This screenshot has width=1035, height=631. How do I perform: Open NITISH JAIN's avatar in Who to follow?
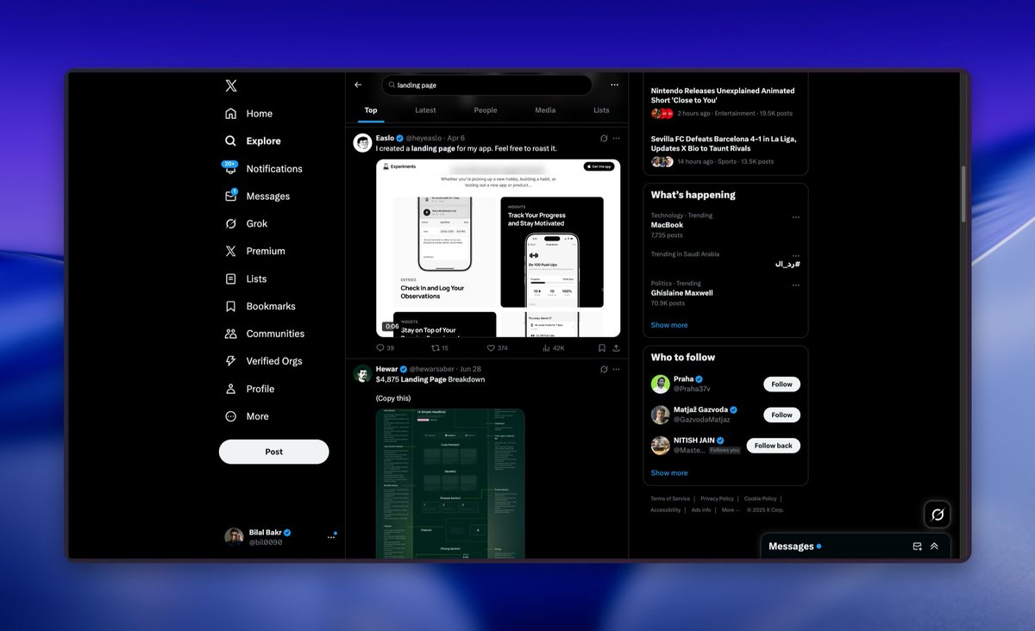pyautogui.click(x=661, y=445)
